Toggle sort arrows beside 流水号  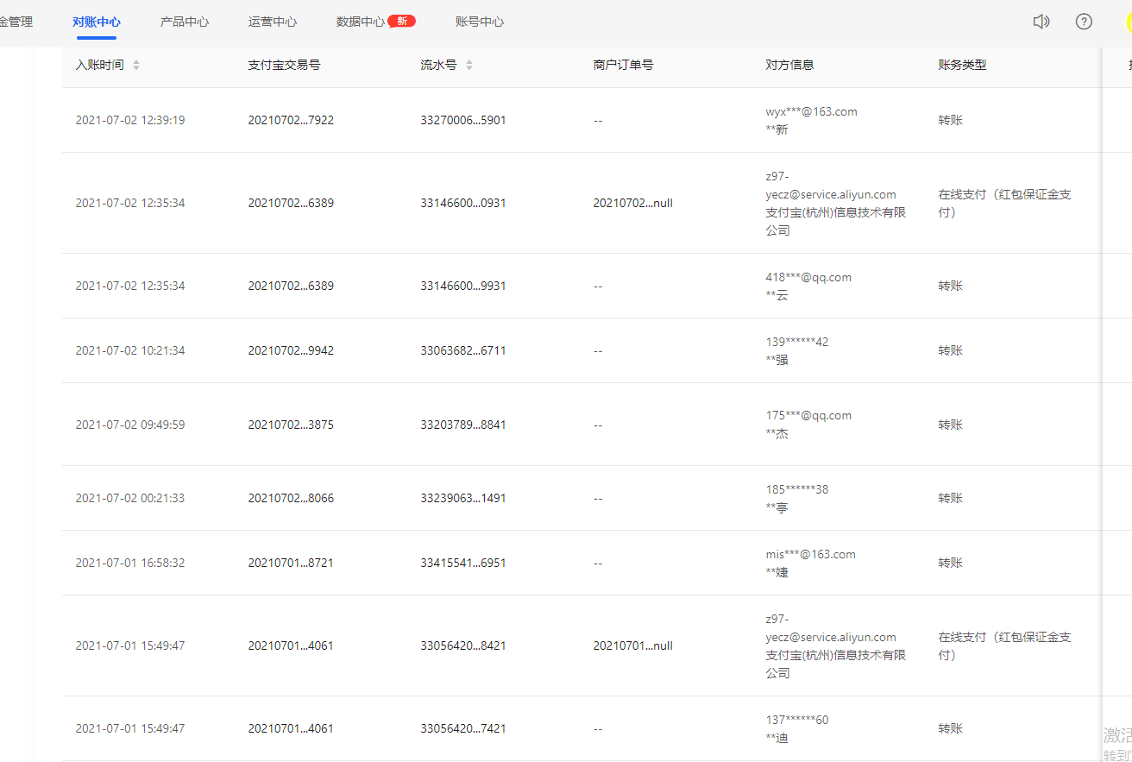point(469,65)
